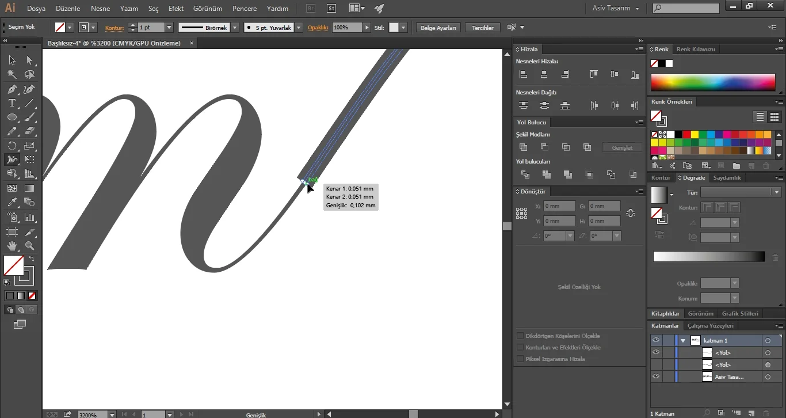This screenshot has width=786, height=418.
Task: Select the Zoom magnifier tool
Action: tap(29, 246)
